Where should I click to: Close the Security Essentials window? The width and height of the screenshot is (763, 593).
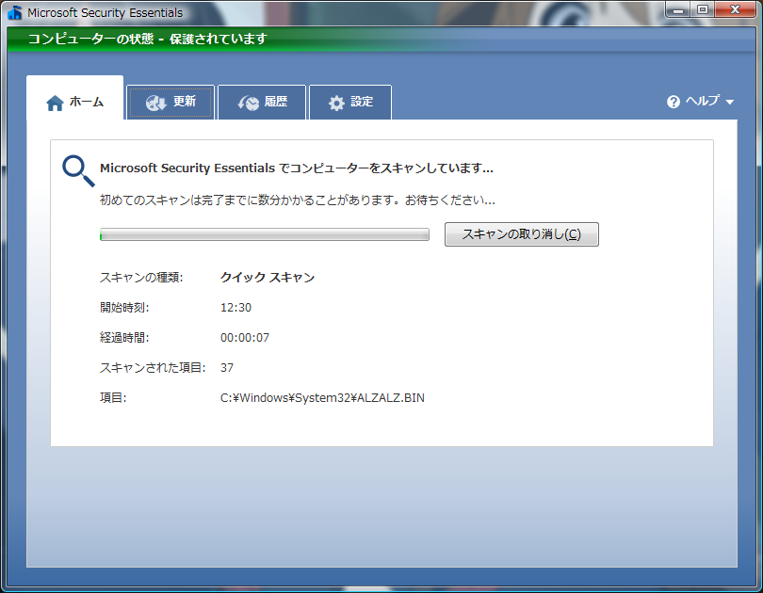[736, 9]
